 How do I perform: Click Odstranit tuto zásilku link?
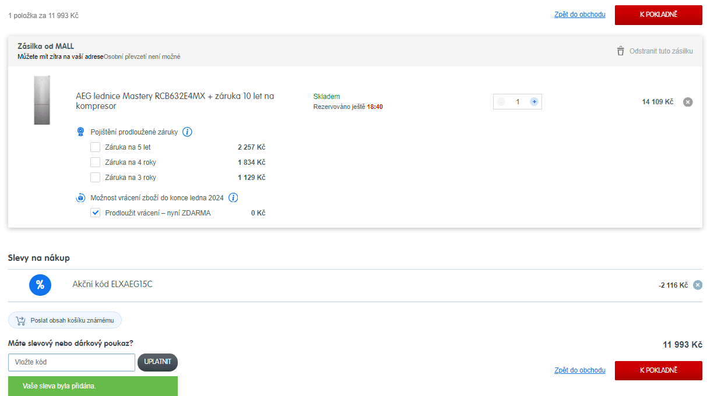point(661,51)
